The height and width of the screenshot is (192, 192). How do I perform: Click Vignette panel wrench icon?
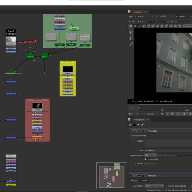click(x=144, y=131)
